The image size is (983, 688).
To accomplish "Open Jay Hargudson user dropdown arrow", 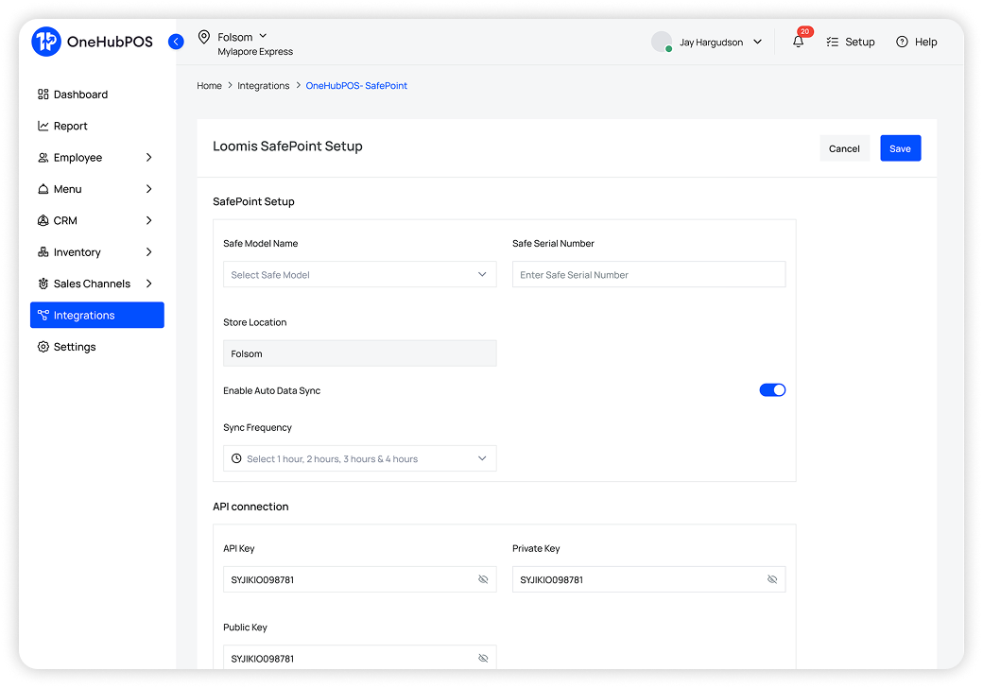I will click(x=757, y=42).
